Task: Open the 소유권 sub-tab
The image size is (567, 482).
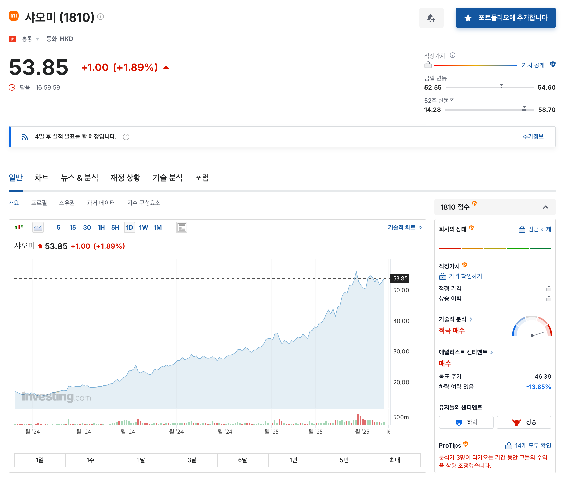Action: (67, 203)
